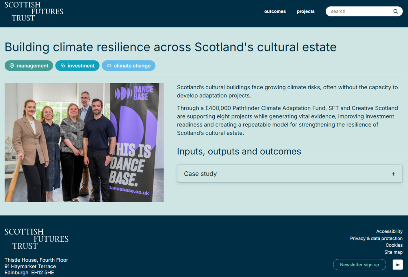Open the LinkedIn icon in footer
Viewport: 408px width, 277px height.
[397, 265]
